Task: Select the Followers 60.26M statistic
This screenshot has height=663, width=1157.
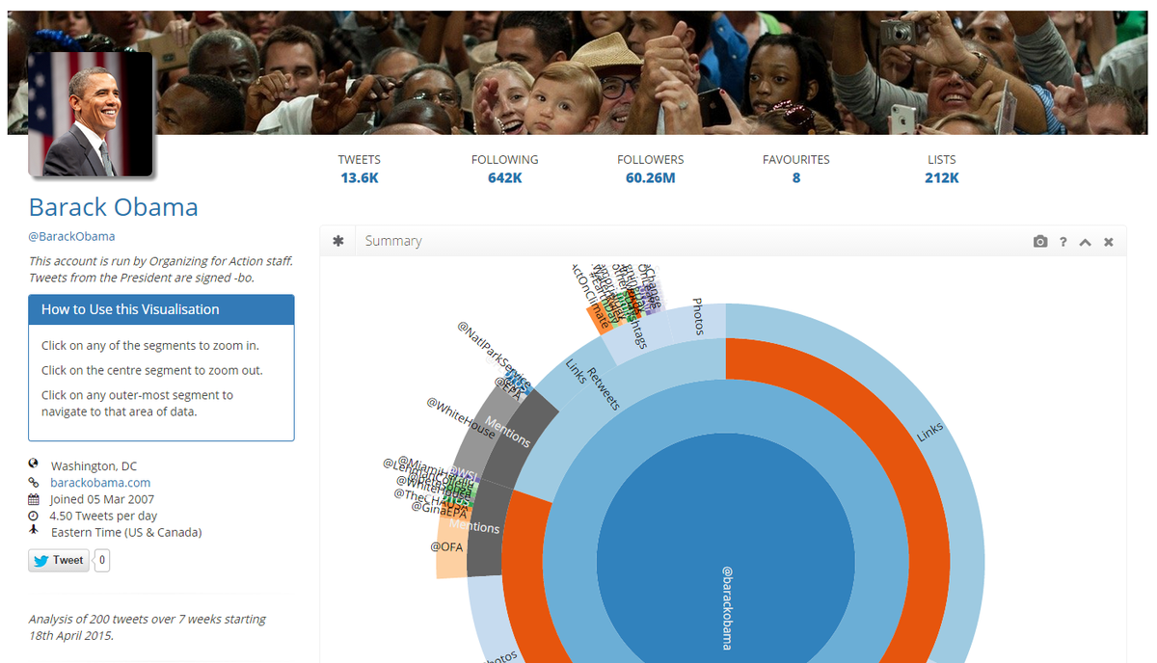Action: (x=650, y=169)
